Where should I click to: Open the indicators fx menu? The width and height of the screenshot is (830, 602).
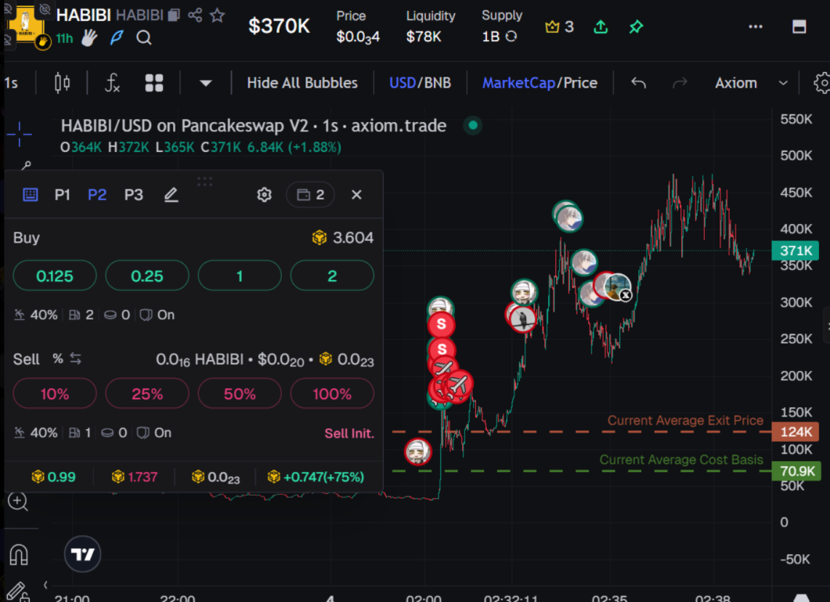[x=112, y=83]
